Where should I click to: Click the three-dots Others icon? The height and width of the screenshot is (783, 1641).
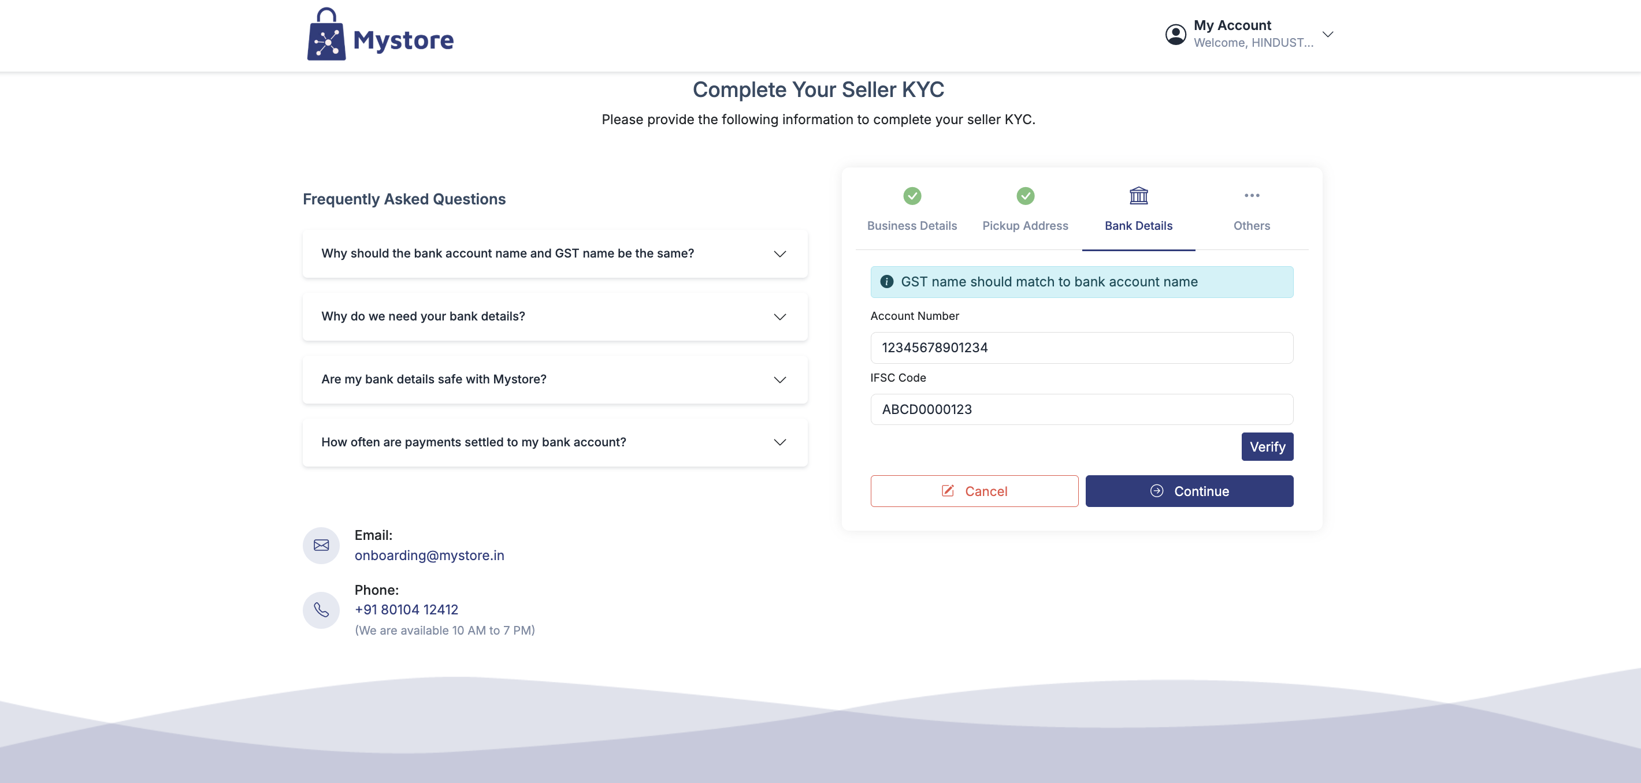coord(1251,195)
